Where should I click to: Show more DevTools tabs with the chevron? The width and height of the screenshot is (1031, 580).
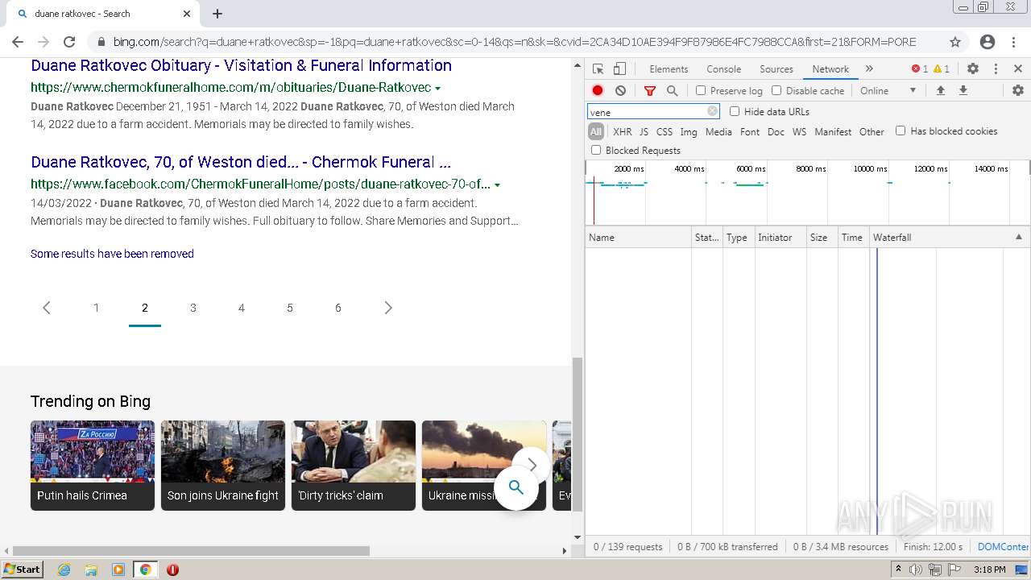pos(869,69)
